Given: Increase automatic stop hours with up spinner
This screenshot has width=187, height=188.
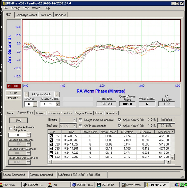Looking at the screenshot, I should click(x=29, y=134).
